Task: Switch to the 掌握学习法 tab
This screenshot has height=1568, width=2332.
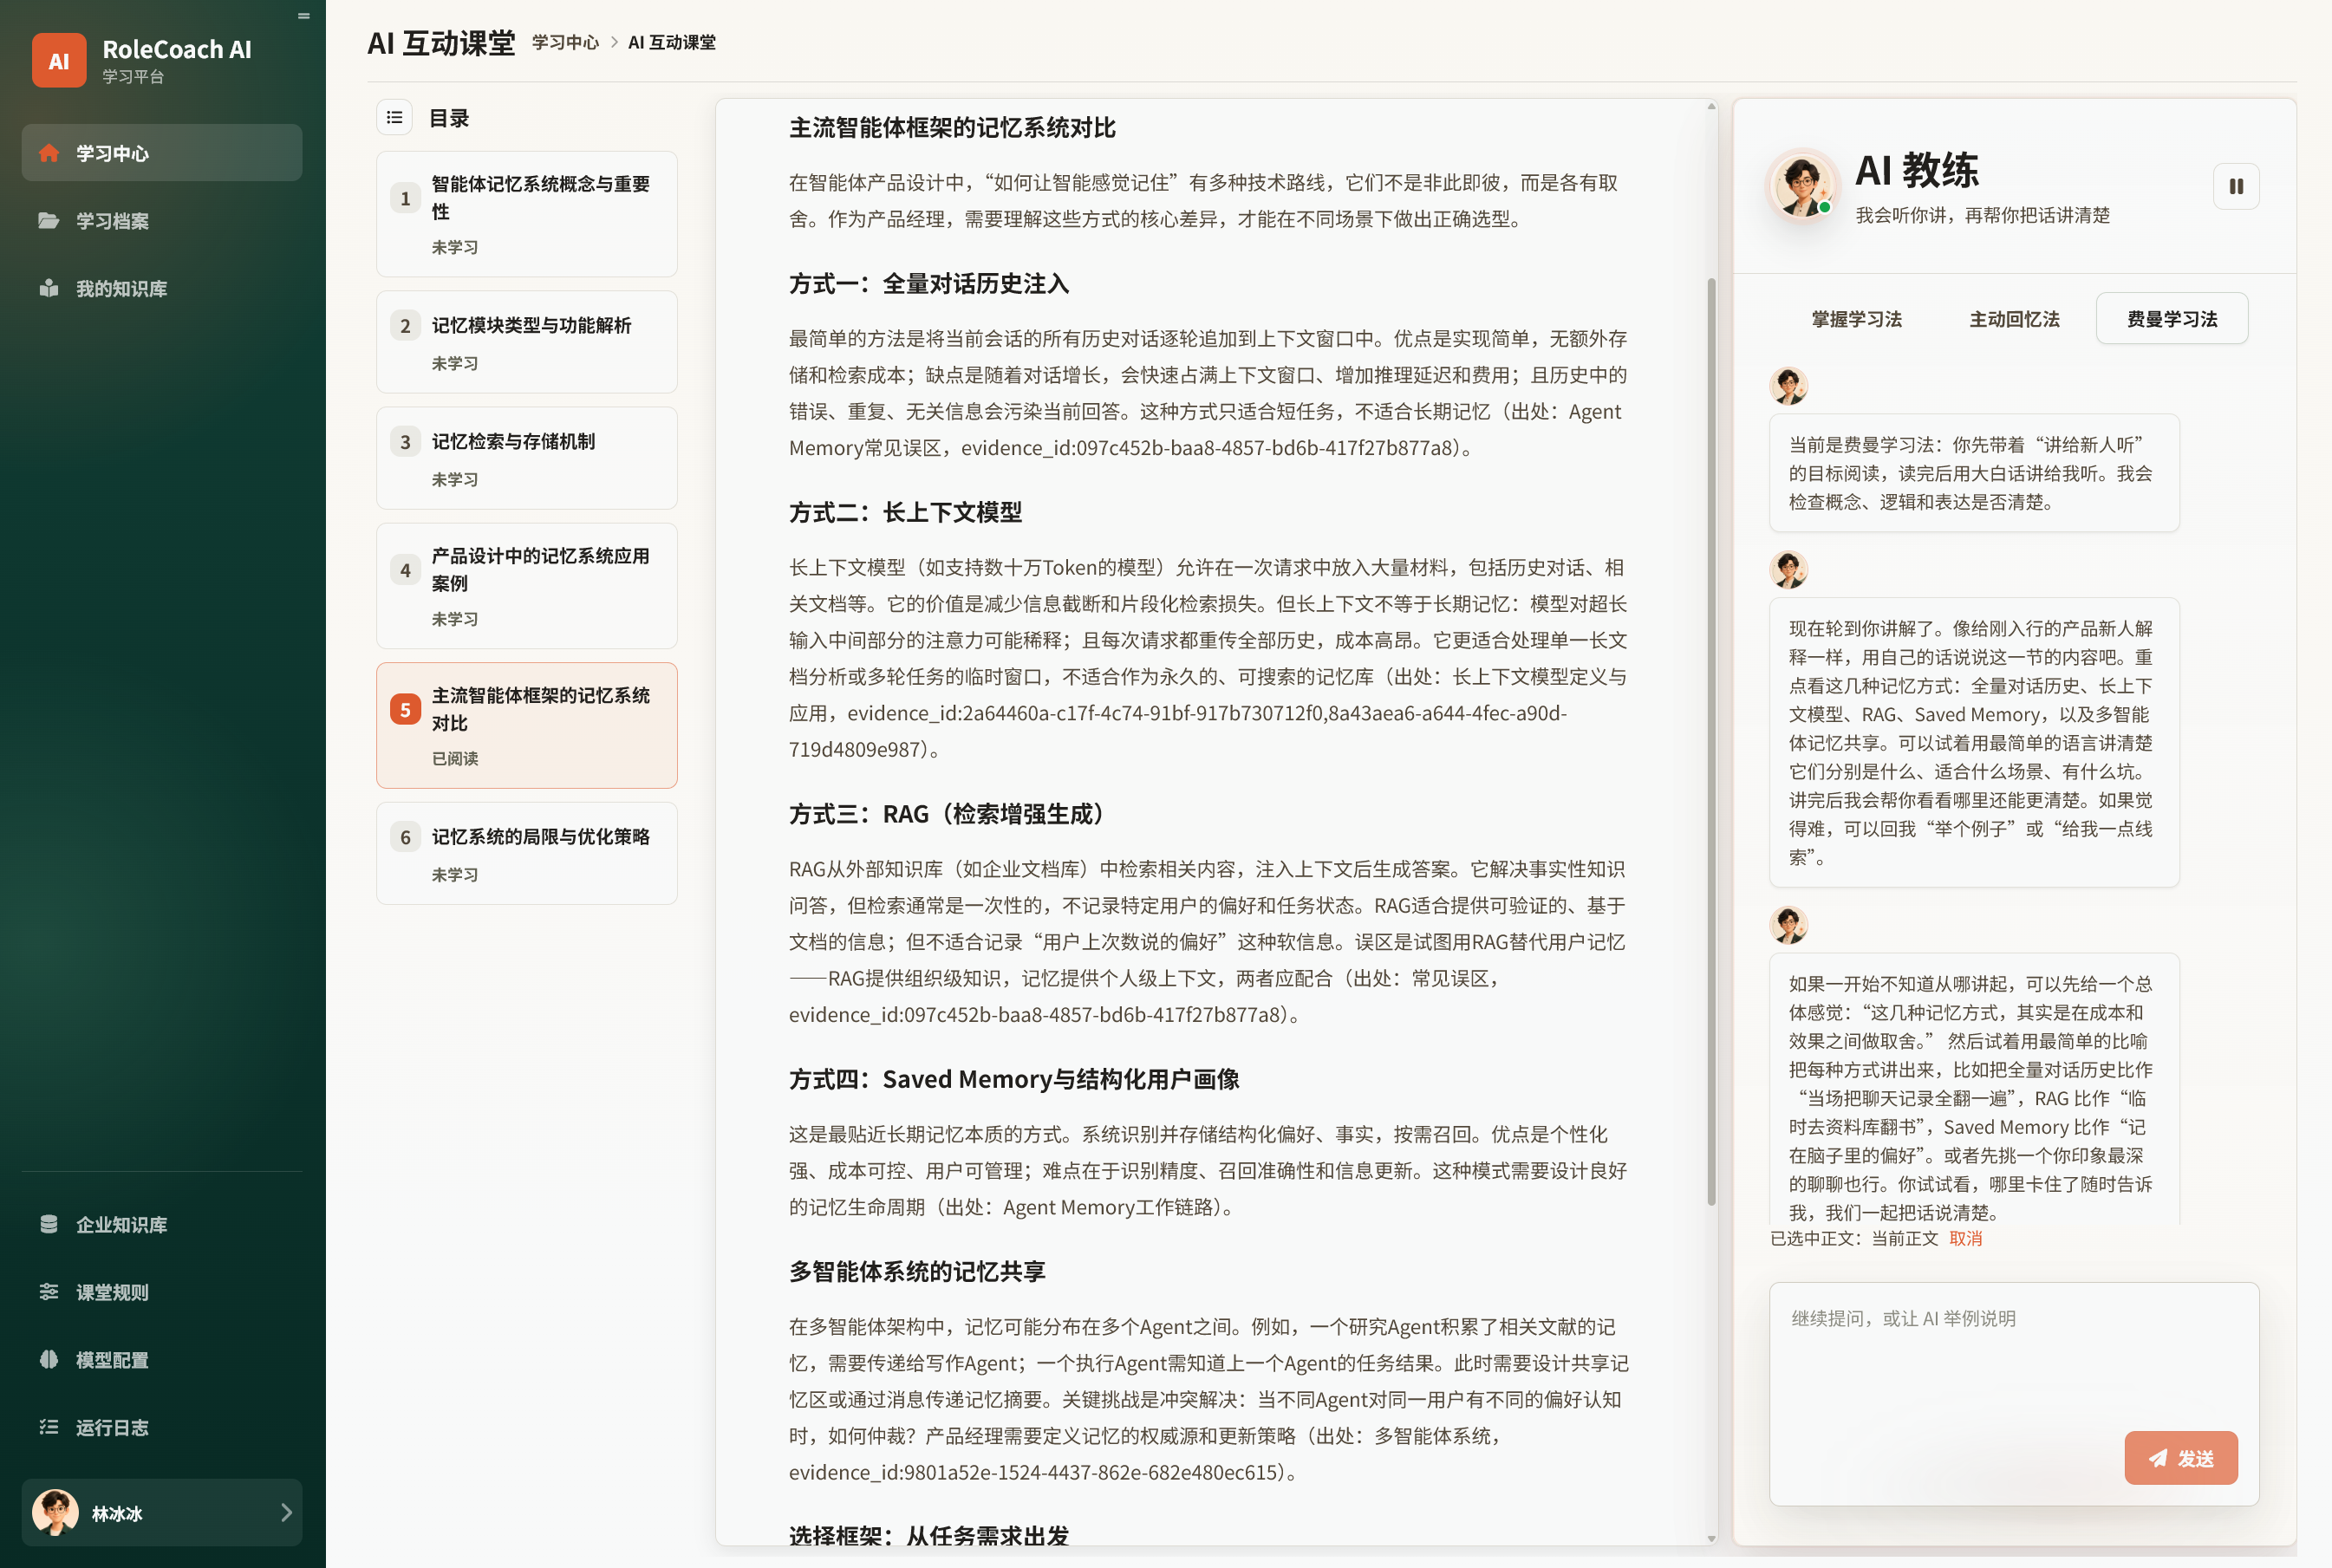Action: (1857, 319)
